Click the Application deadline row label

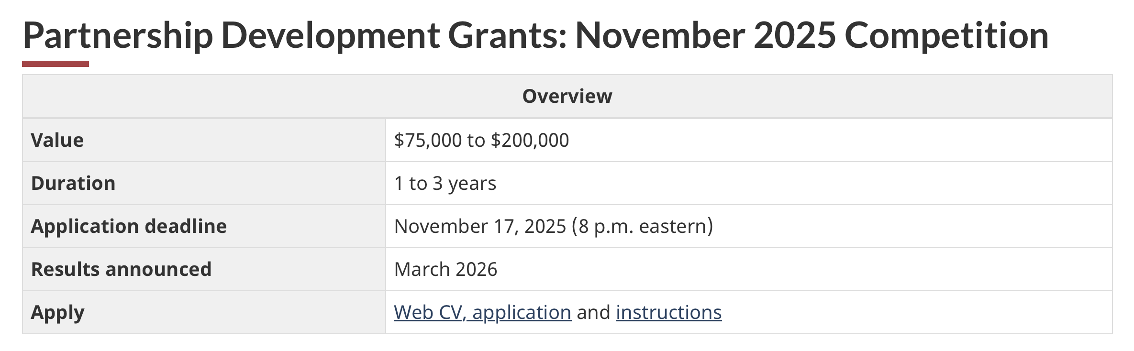click(129, 227)
